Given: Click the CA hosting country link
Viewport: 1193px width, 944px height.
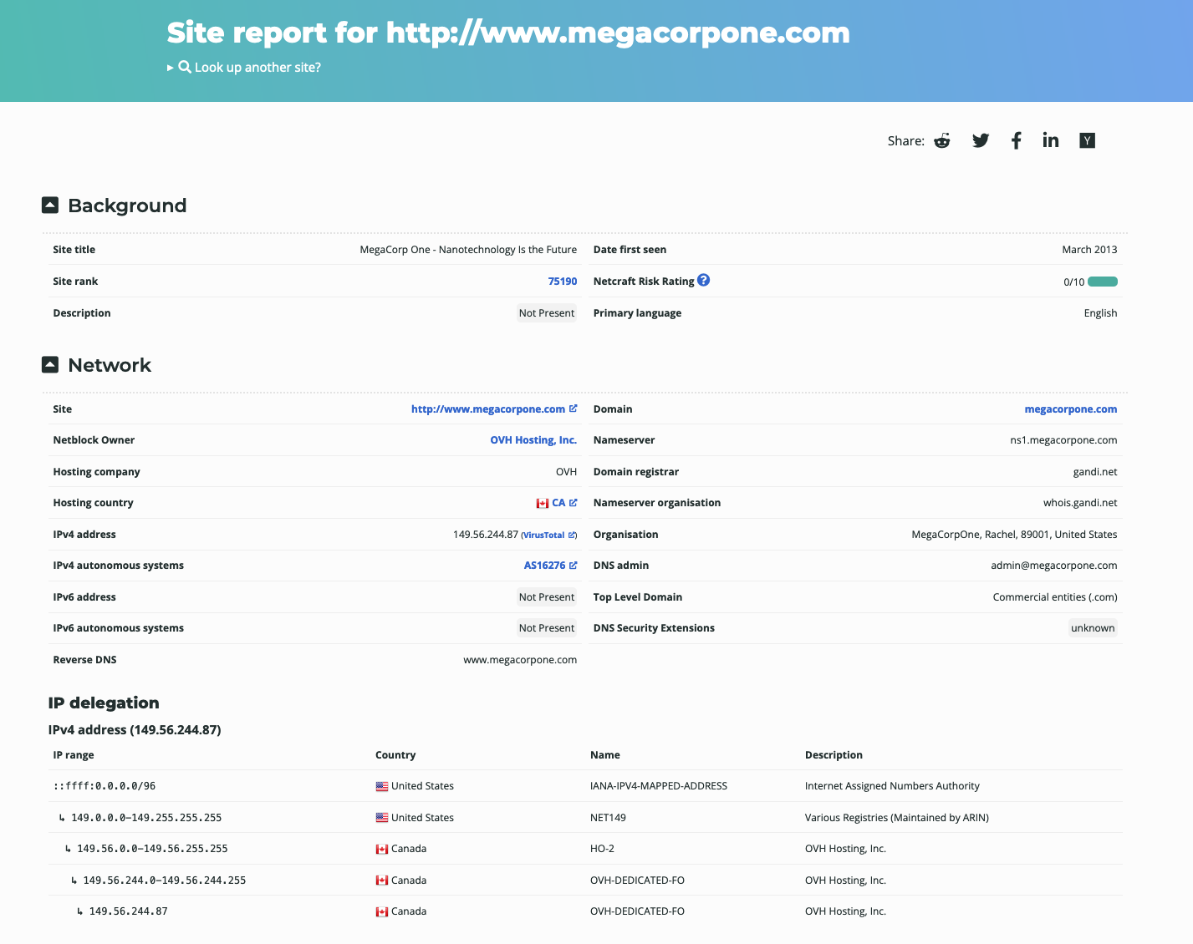Looking at the screenshot, I should 558,503.
